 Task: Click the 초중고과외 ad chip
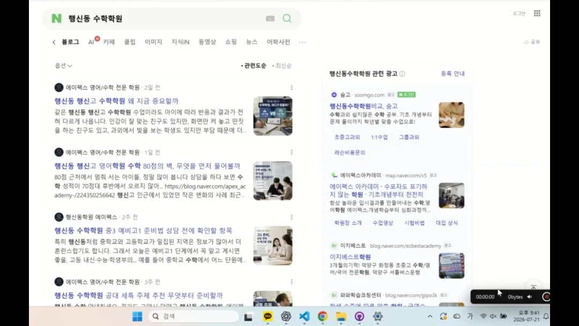click(x=347, y=137)
